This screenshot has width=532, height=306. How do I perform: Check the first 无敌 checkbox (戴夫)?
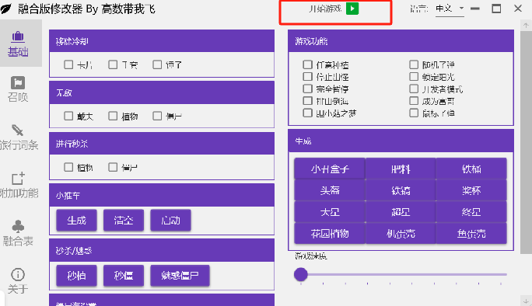click(x=68, y=116)
